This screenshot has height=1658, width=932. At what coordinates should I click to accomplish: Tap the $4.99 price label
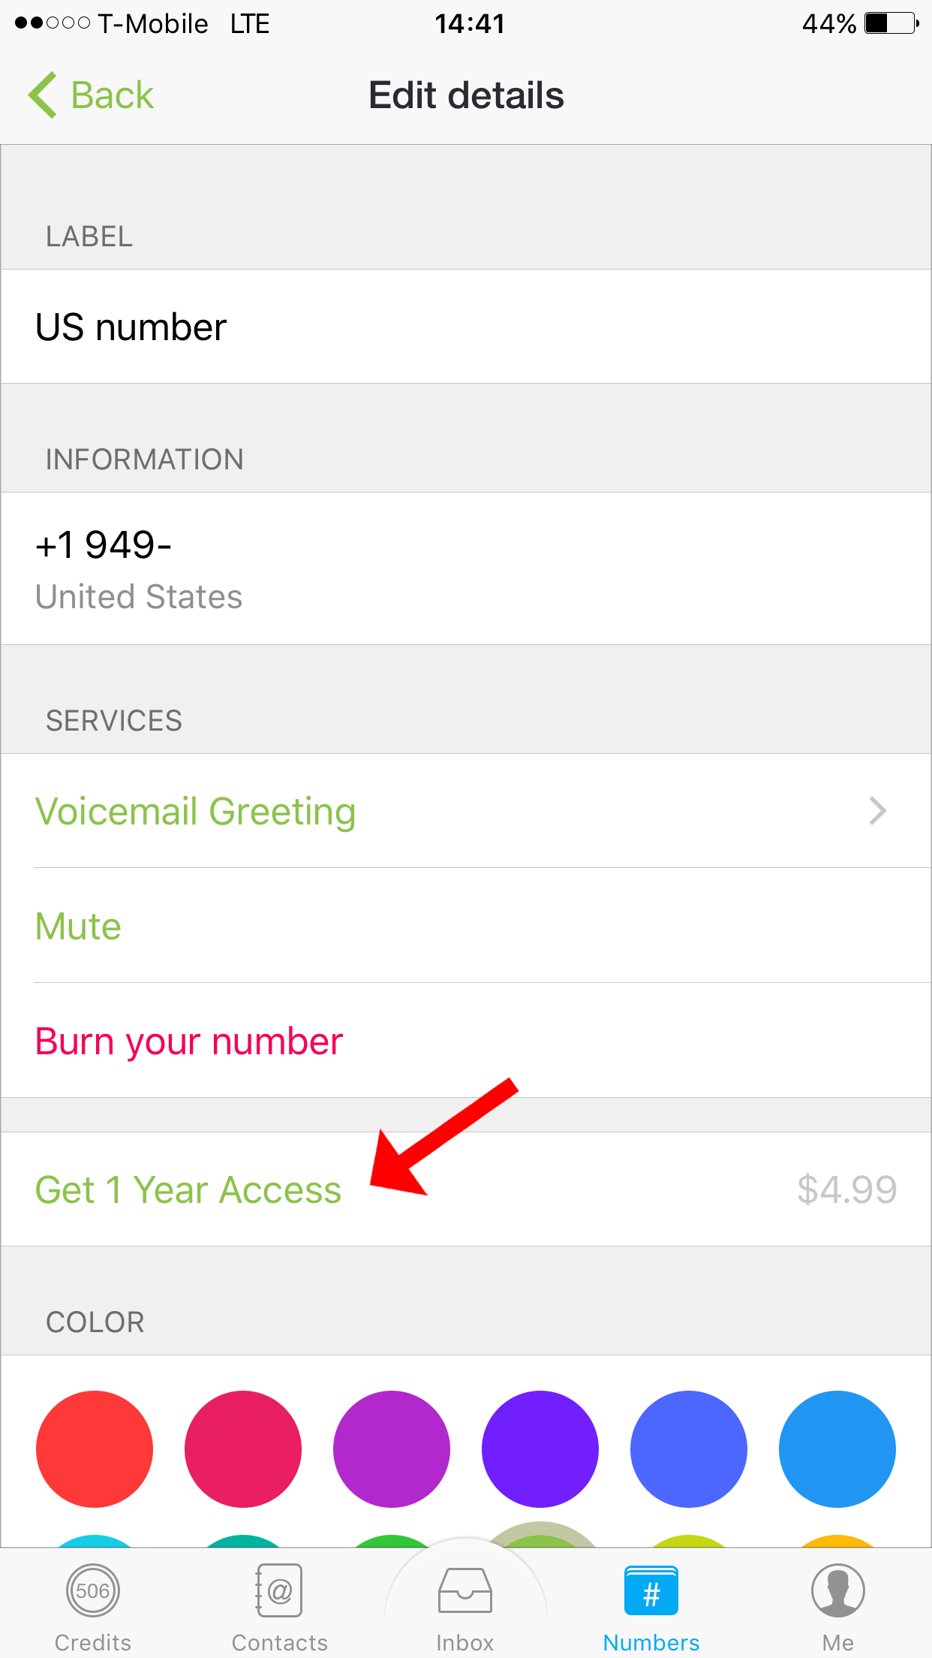tap(846, 1190)
